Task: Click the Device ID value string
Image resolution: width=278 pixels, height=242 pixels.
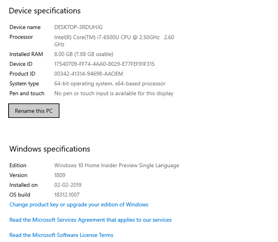Action: (104, 64)
